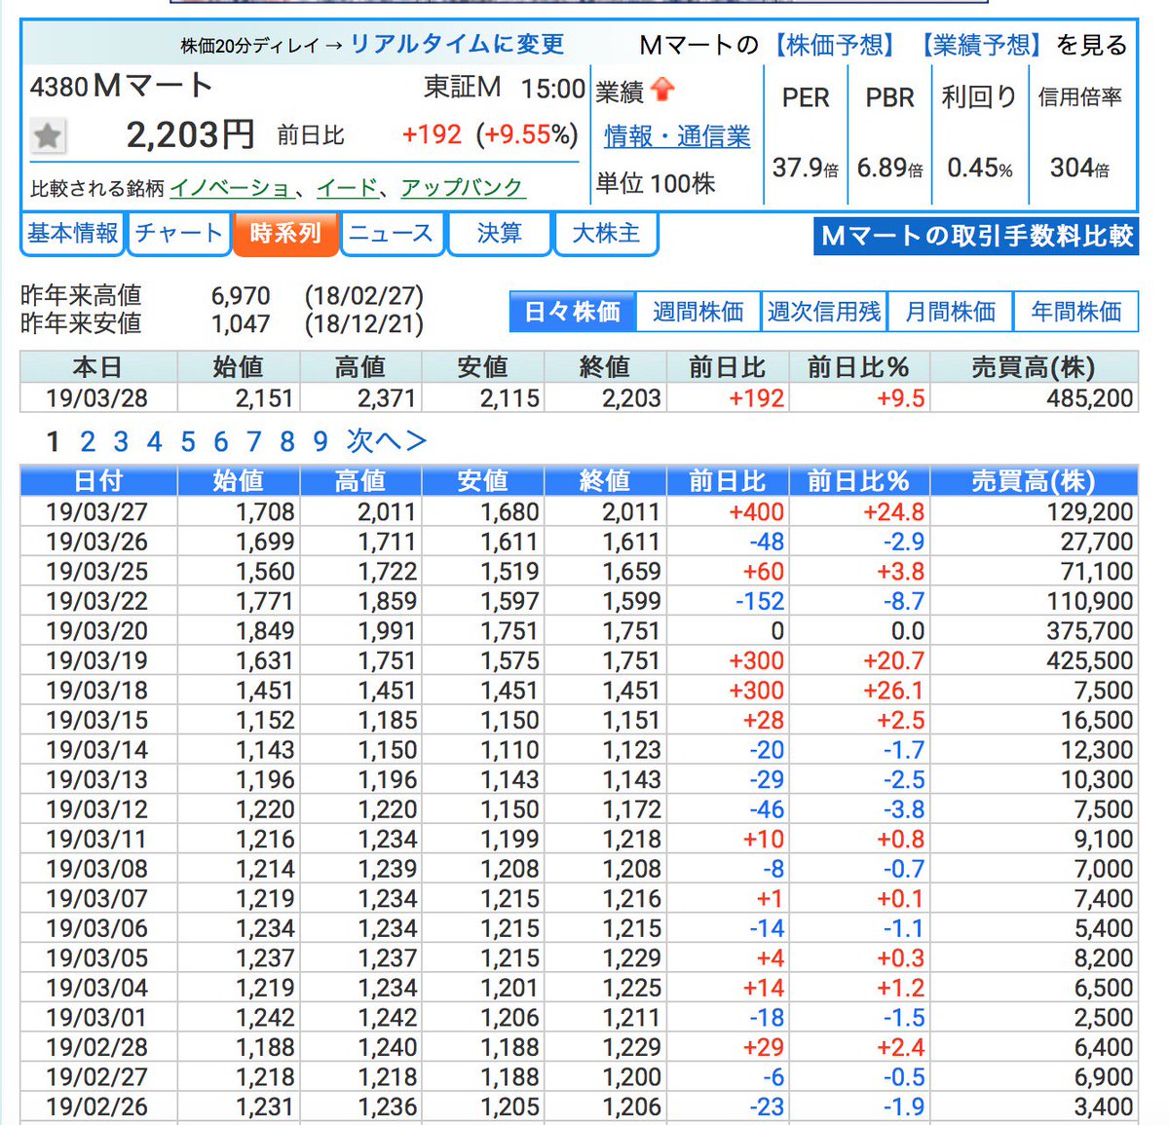Click the red 業績 up-arrow icon

click(662, 90)
